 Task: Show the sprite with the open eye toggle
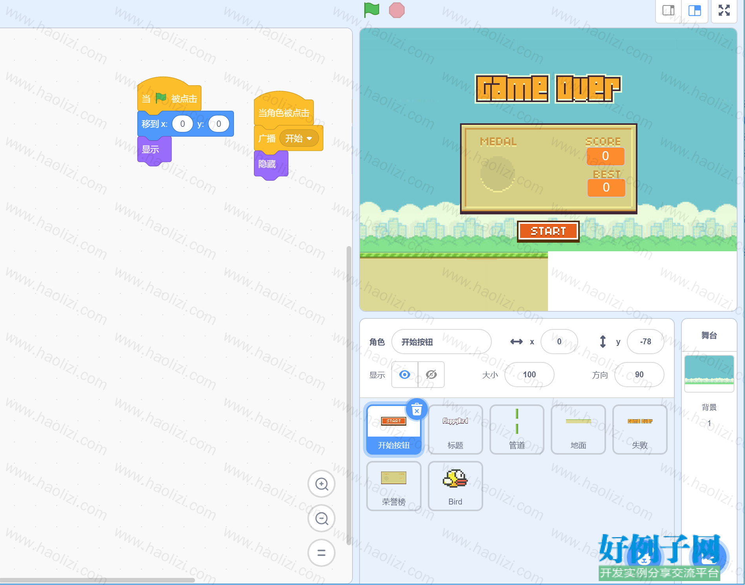405,375
